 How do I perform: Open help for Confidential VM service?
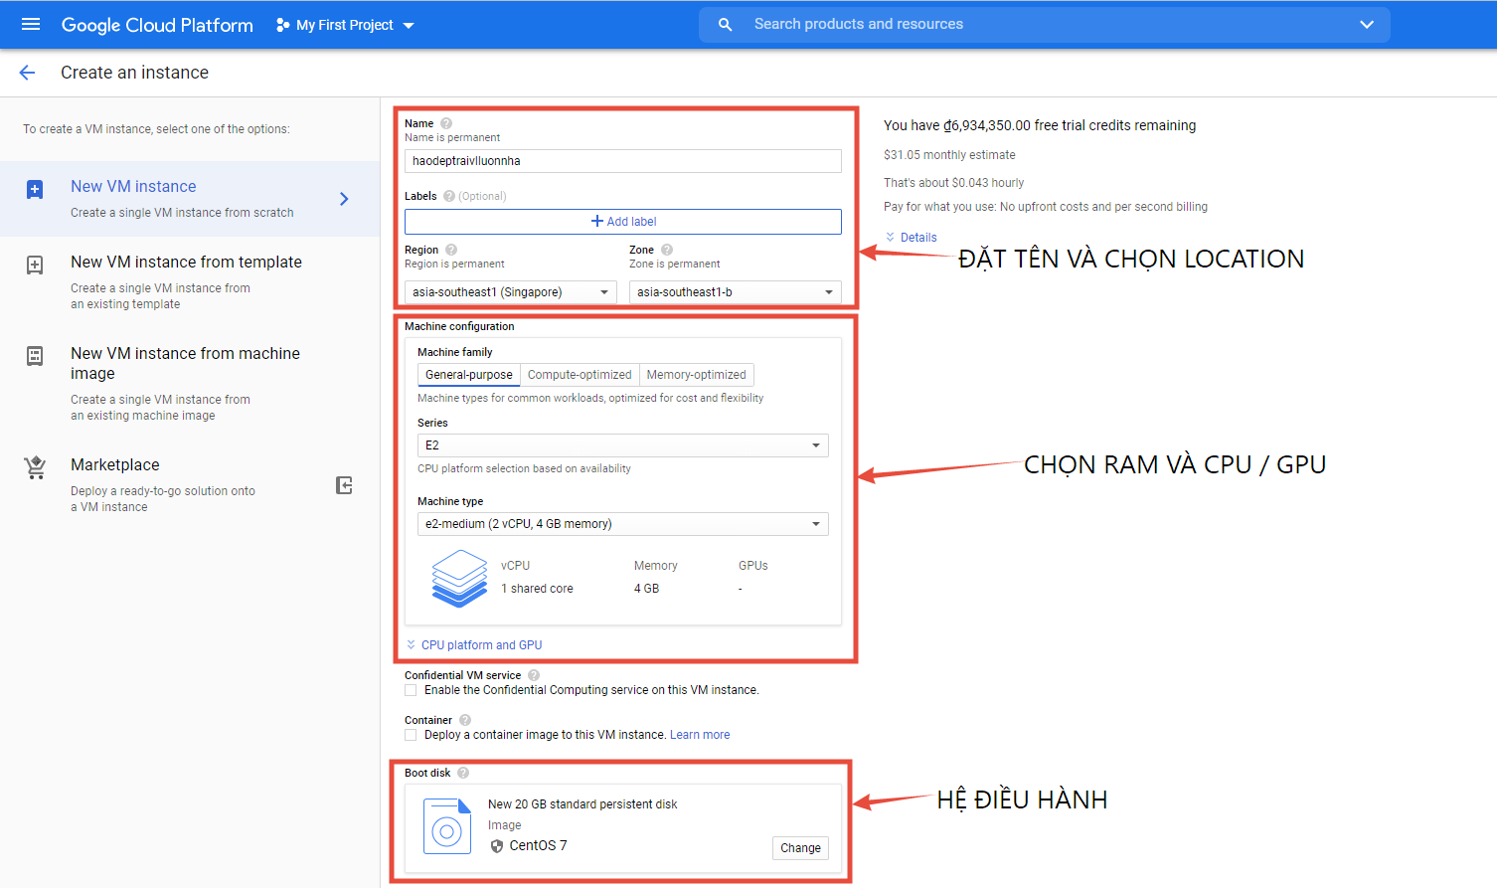(x=534, y=675)
